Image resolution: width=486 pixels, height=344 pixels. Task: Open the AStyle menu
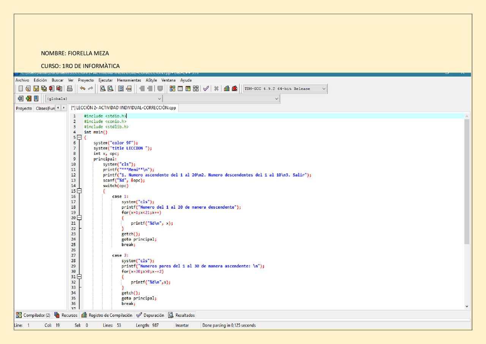tap(151, 80)
